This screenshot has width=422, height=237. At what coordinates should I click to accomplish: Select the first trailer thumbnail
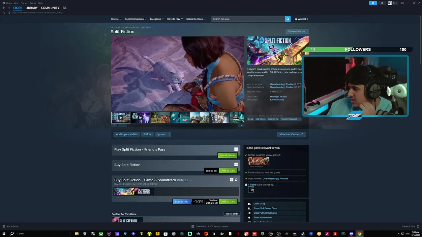tap(120, 118)
